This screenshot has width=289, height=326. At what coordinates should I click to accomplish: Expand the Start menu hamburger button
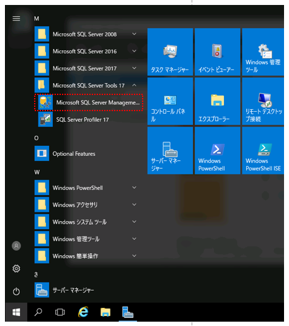[16, 19]
